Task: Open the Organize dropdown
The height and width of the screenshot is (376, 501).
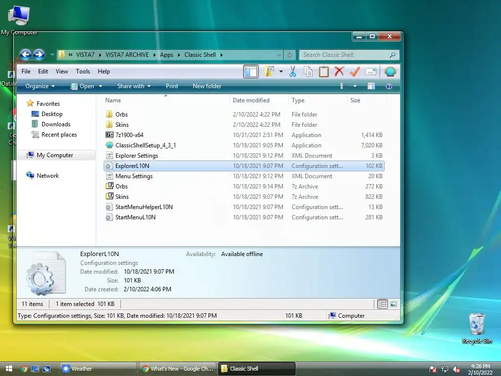Action: point(40,86)
